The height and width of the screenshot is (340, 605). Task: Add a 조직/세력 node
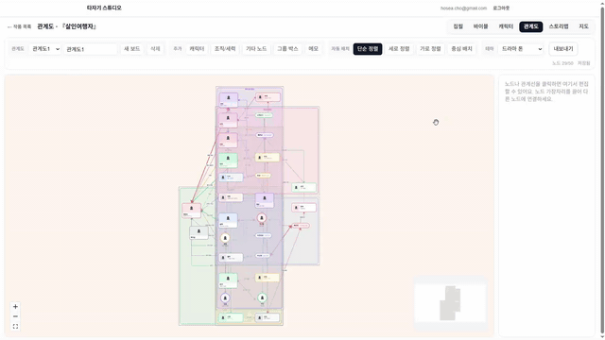coord(225,49)
